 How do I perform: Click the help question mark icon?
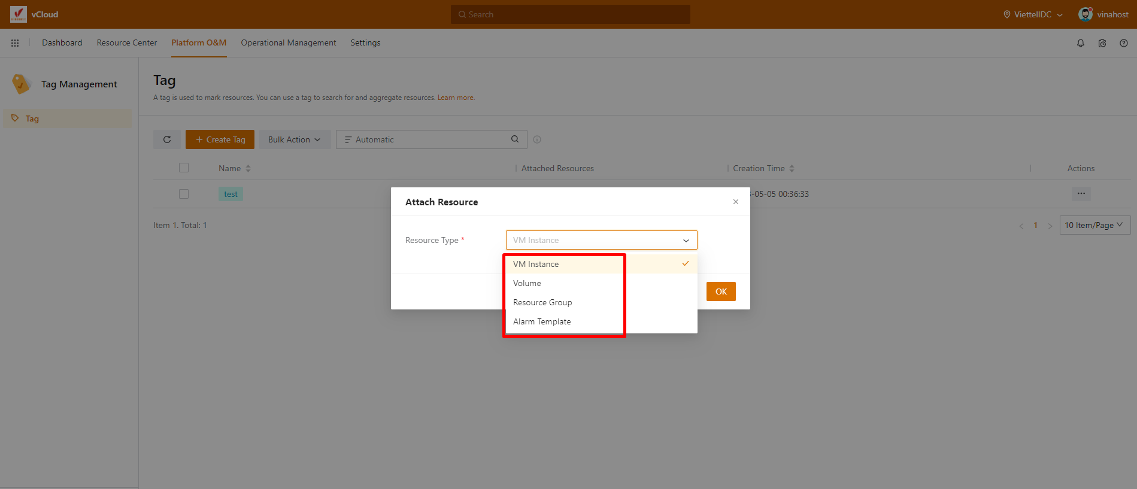click(x=1123, y=43)
